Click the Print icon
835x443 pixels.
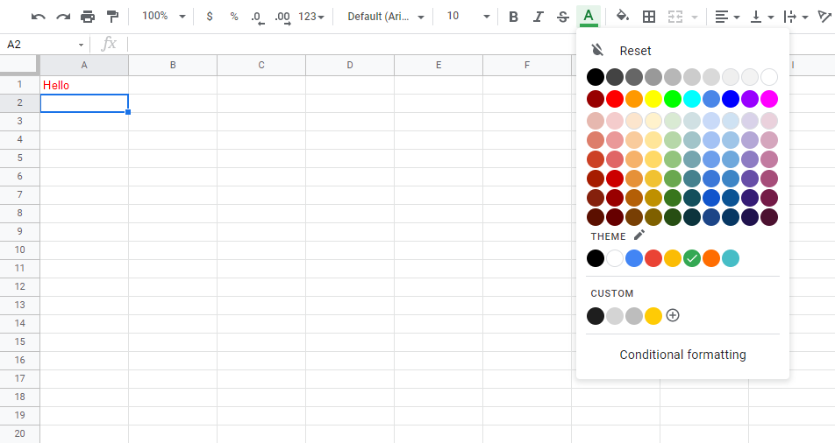[x=88, y=17]
